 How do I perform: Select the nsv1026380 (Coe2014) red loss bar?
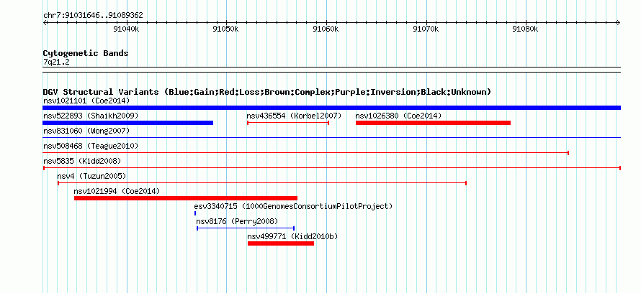(x=434, y=123)
